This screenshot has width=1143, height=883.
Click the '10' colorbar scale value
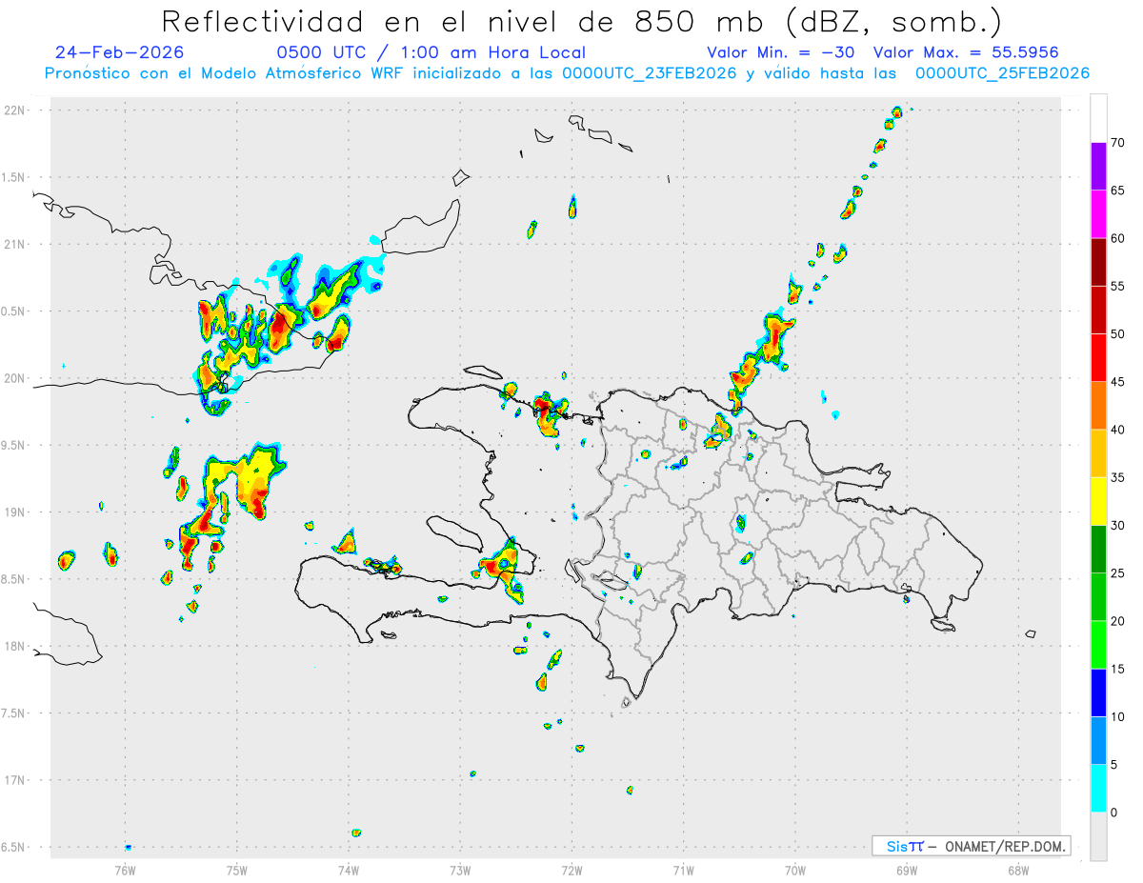(x=1117, y=717)
